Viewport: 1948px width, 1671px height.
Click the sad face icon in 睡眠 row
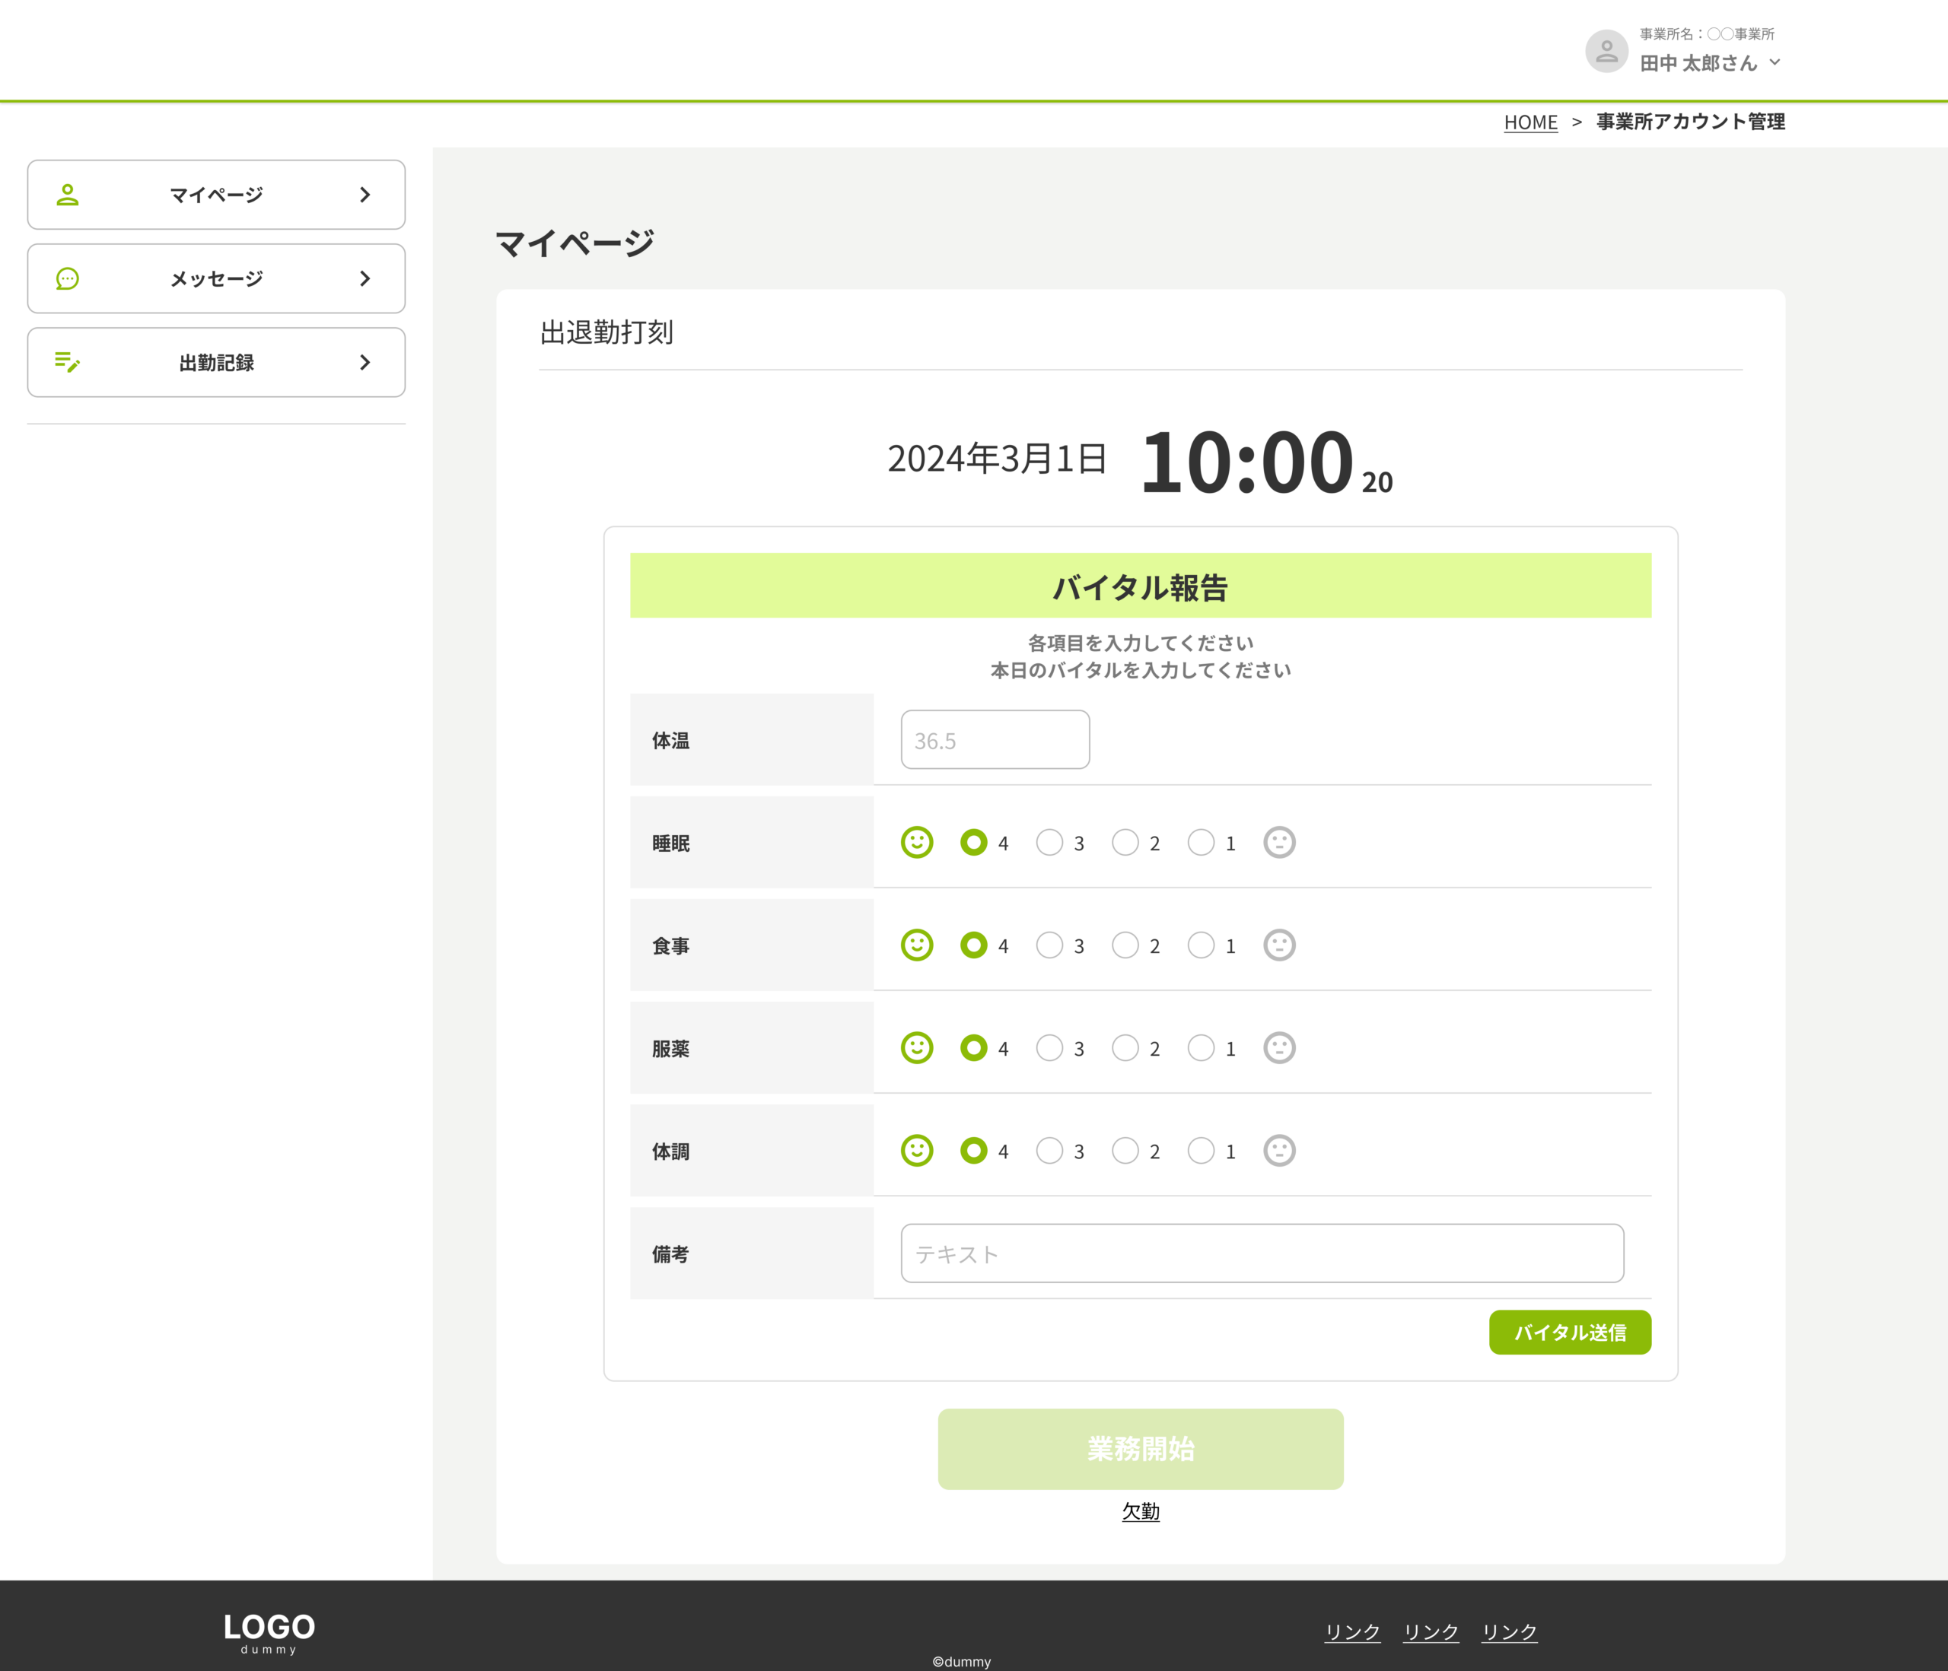coord(1278,842)
